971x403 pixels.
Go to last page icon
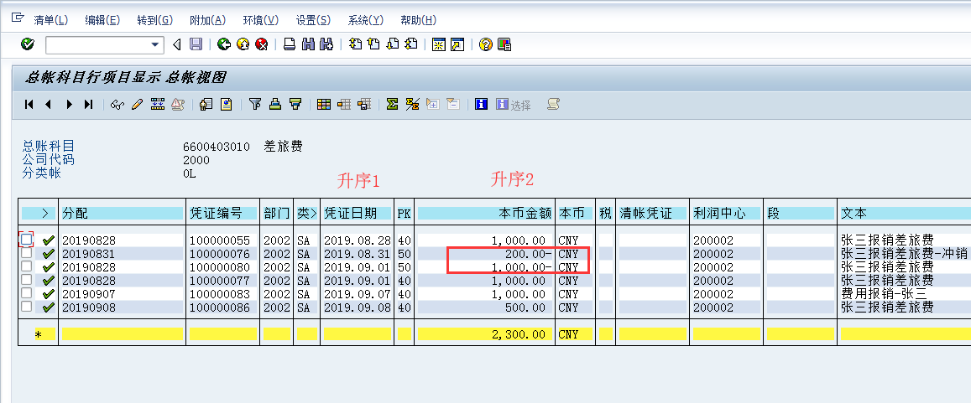point(411,44)
